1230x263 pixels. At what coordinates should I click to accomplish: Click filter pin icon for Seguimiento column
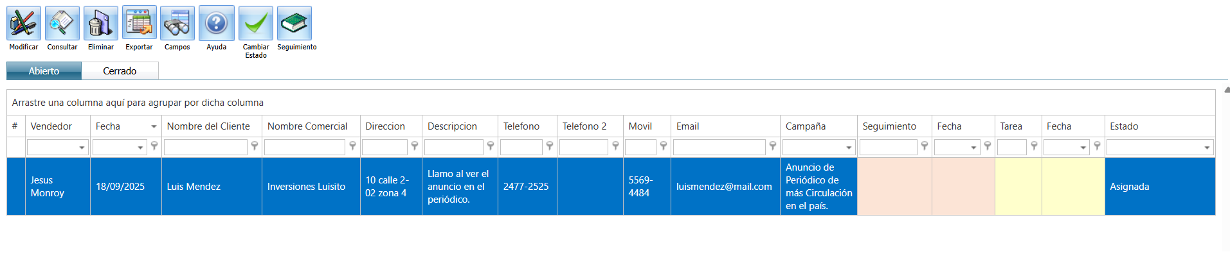[x=925, y=146]
